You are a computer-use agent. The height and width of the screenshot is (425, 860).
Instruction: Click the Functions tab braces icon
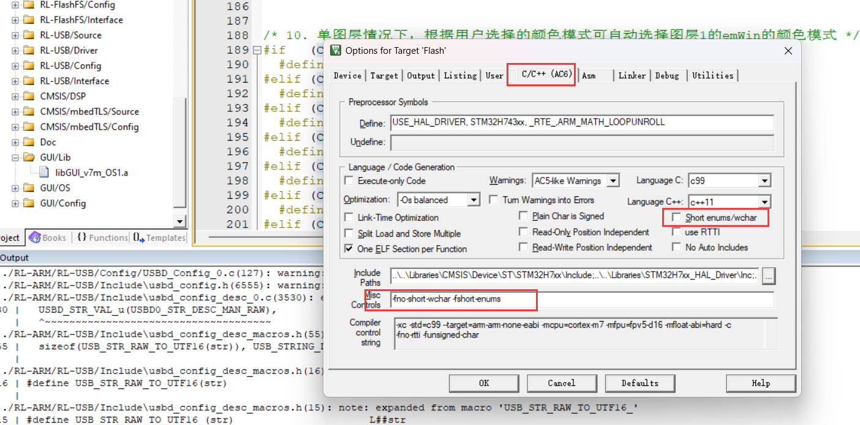tap(81, 238)
